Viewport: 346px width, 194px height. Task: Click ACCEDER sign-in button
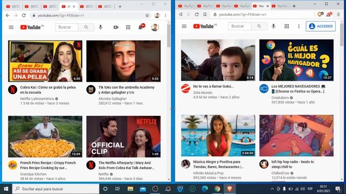click(321, 26)
